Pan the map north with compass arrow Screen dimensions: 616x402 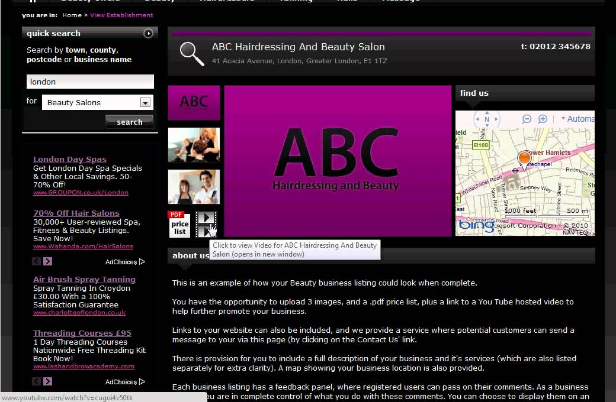tap(487, 112)
